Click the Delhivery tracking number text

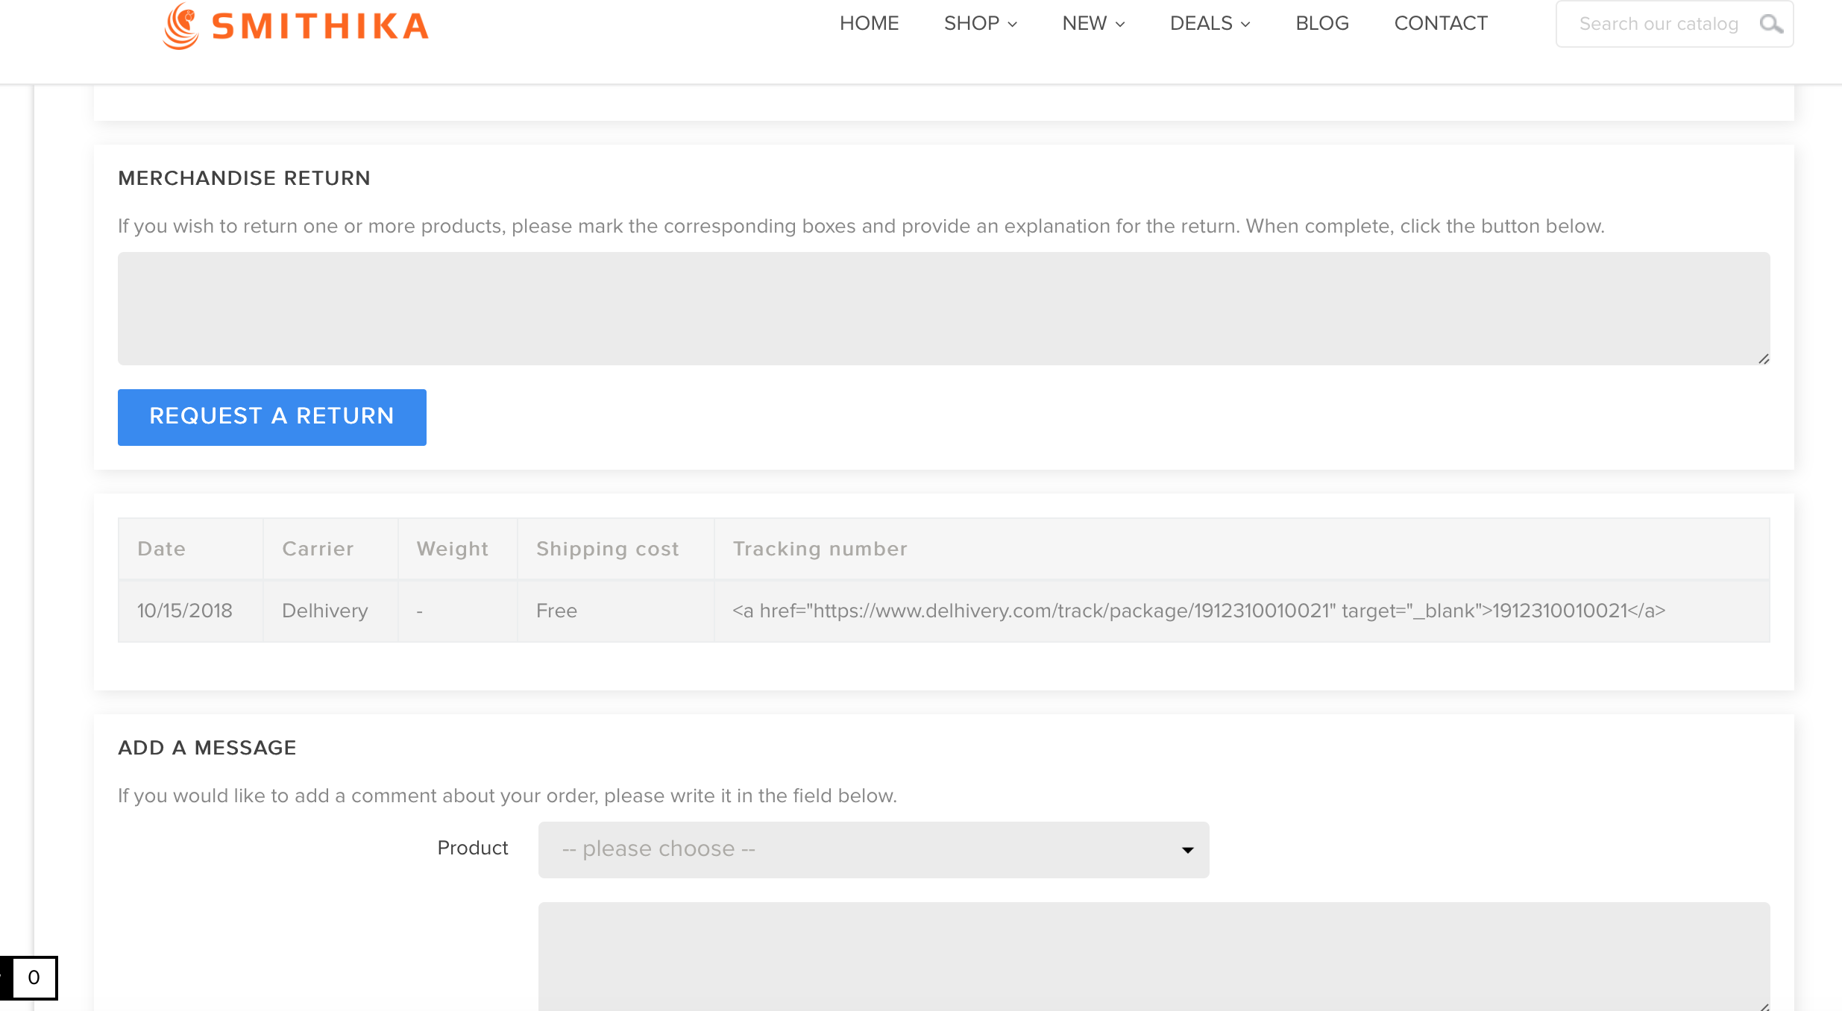coord(1198,611)
